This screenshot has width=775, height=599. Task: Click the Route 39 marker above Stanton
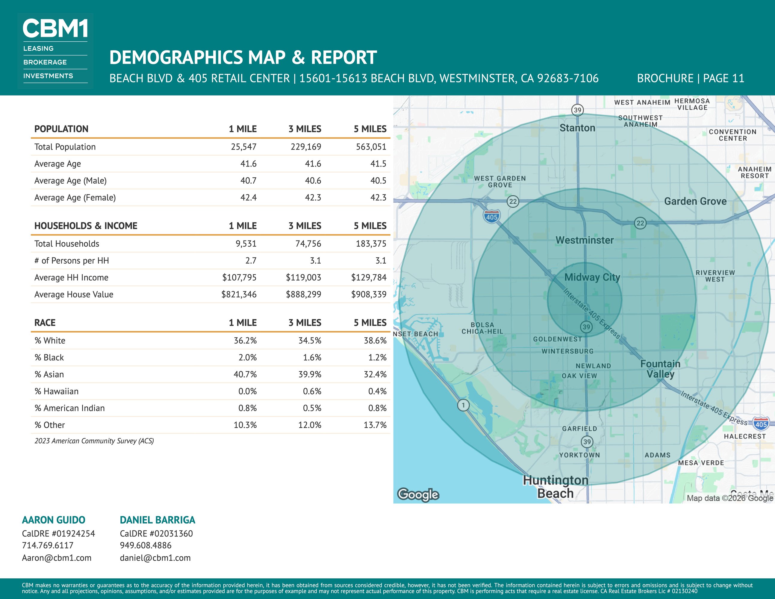pyautogui.click(x=578, y=110)
